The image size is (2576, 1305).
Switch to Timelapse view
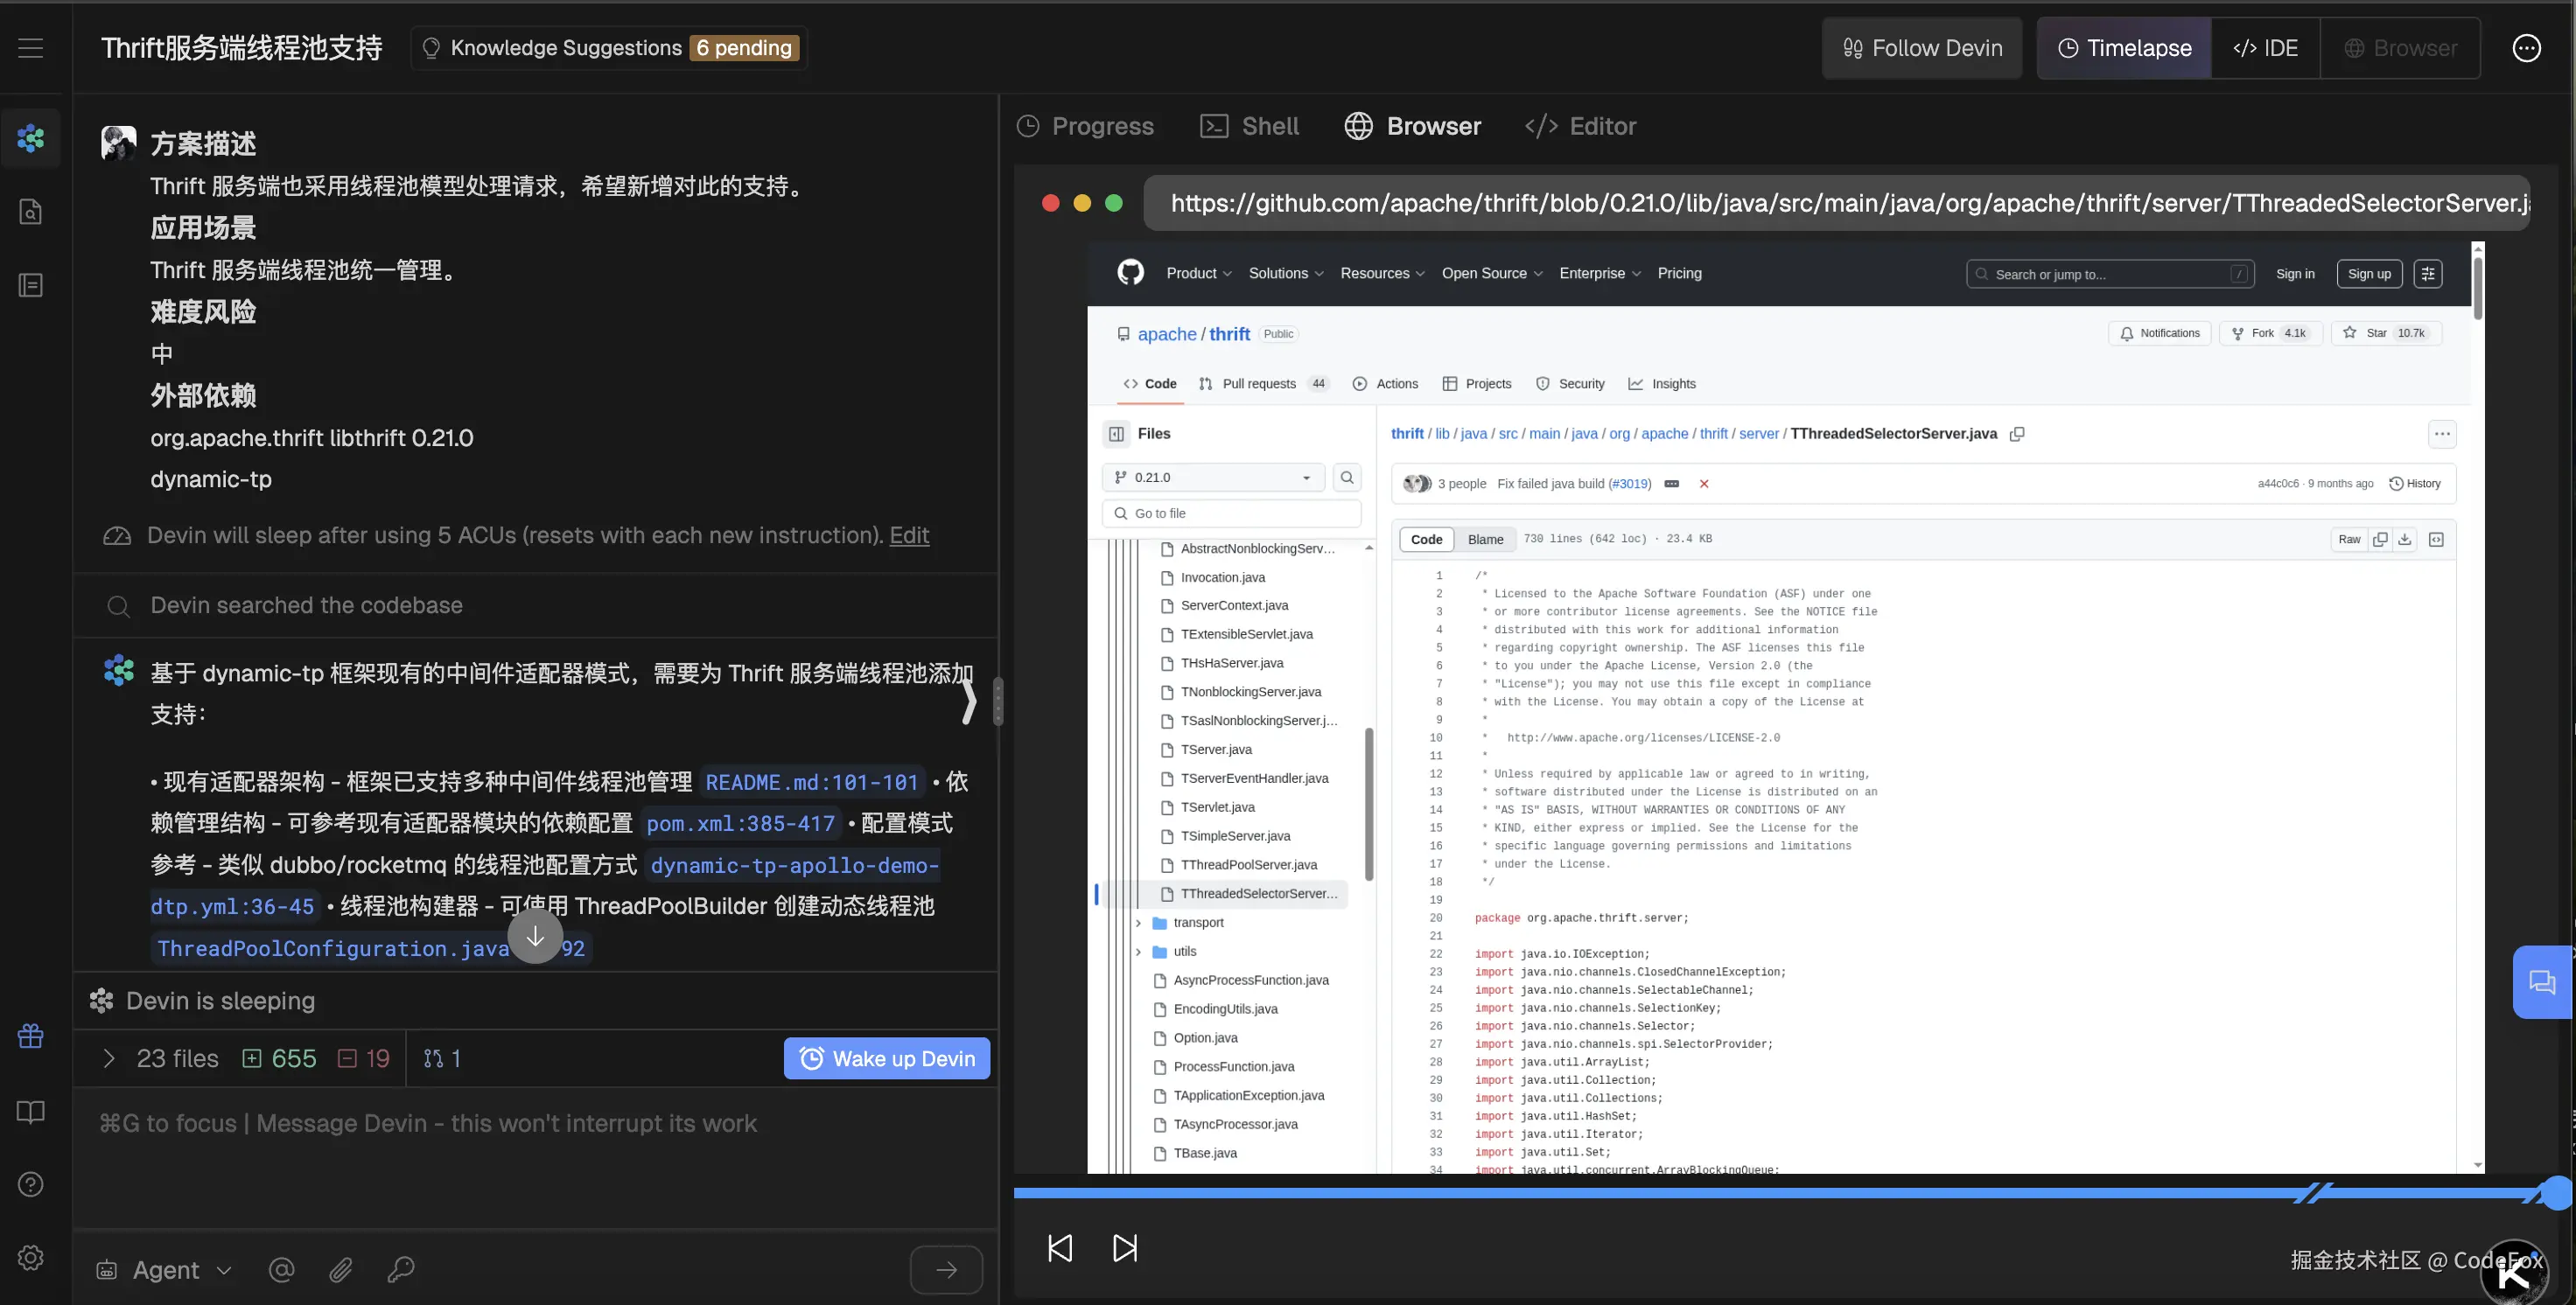2124,48
